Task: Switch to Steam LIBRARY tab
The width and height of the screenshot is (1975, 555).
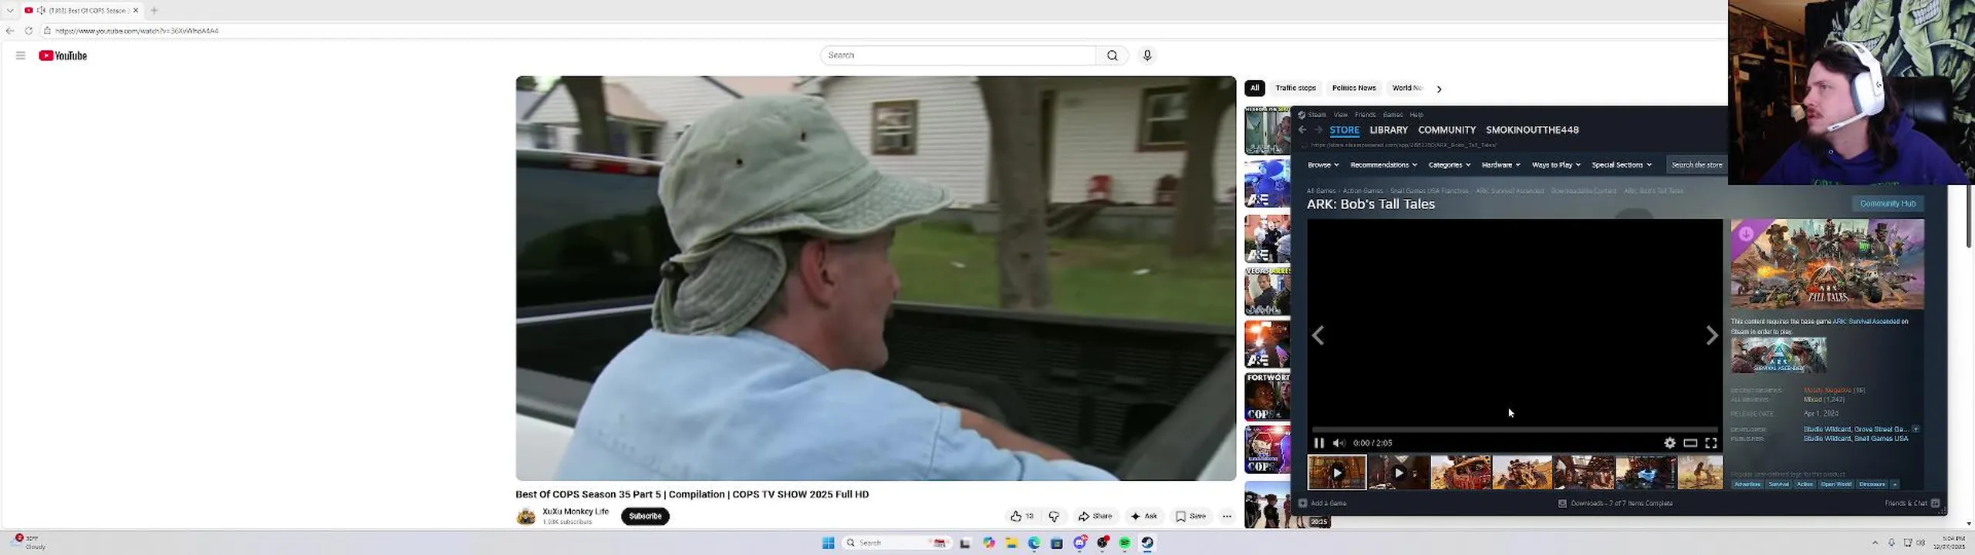Action: pos(1389,130)
